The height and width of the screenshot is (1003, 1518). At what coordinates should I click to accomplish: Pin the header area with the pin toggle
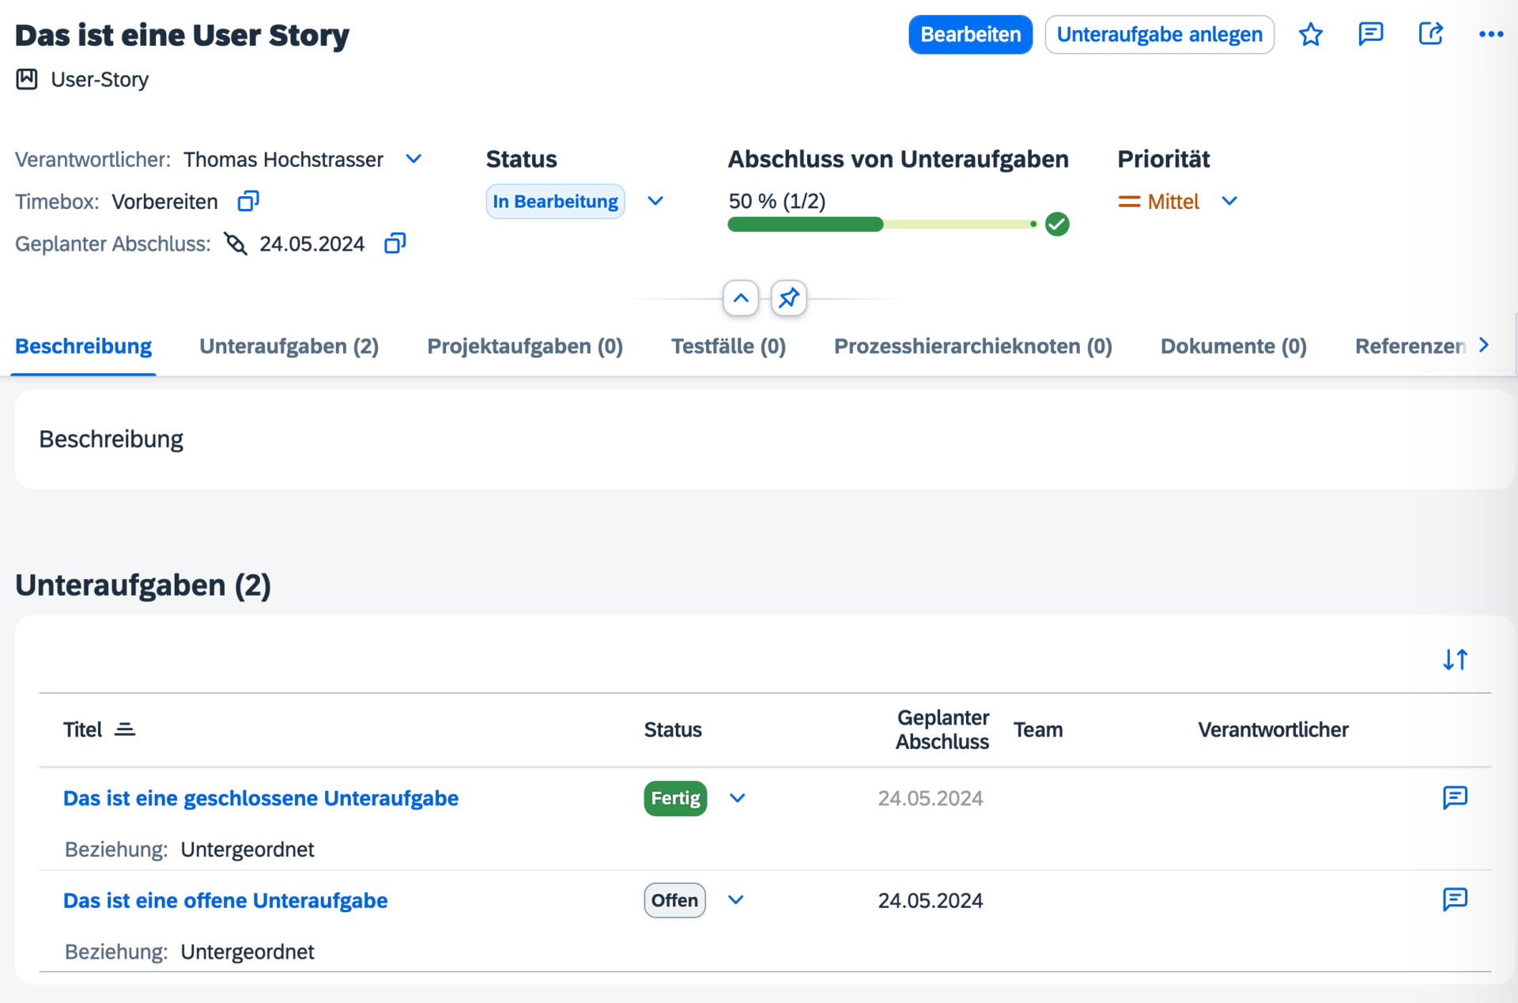(788, 298)
